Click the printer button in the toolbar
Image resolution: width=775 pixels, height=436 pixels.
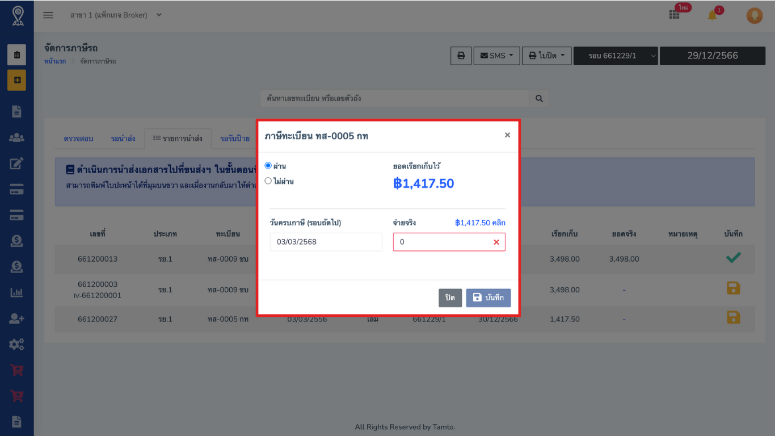click(x=461, y=56)
